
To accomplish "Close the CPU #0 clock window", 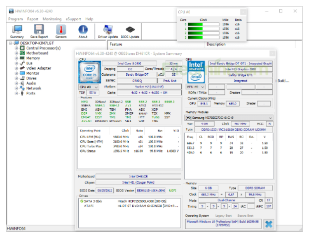I will [x=243, y=12].
